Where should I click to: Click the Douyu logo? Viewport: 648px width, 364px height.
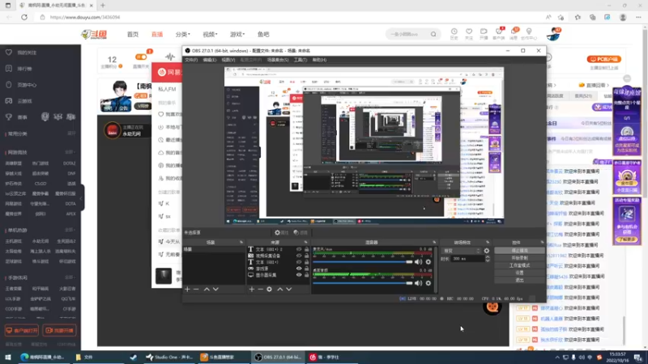tap(94, 34)
